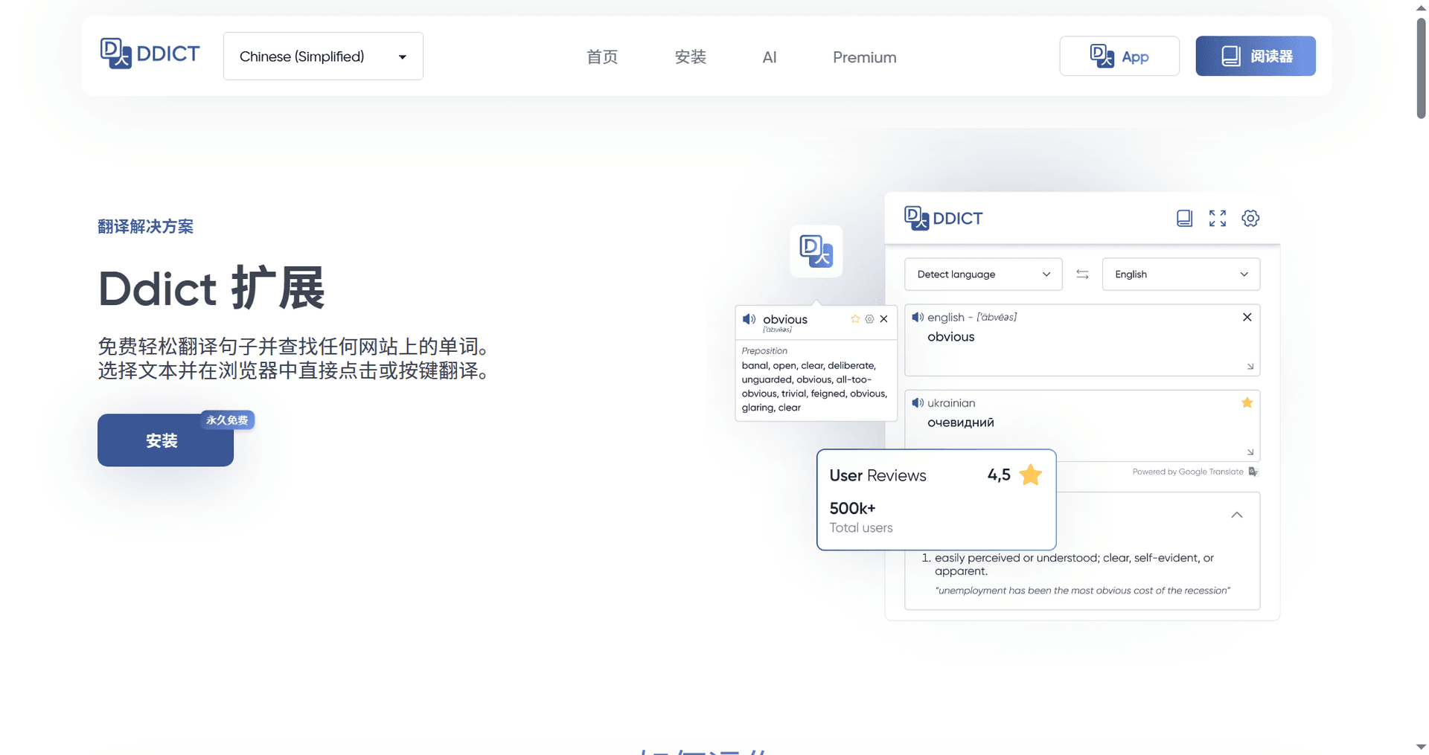Unstar the ukrainian translation 'очевидний'

coord(1247,402)
